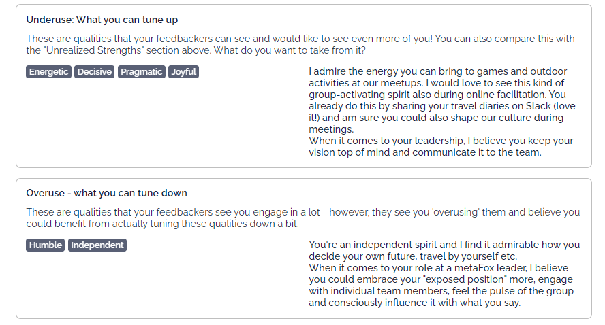The image size is (605, 325).
Task: Click the "exposed position" quoted phrase
Action: pos(432,280)
